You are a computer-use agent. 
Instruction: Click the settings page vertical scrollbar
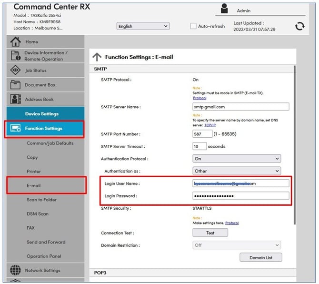coord(295,143)
